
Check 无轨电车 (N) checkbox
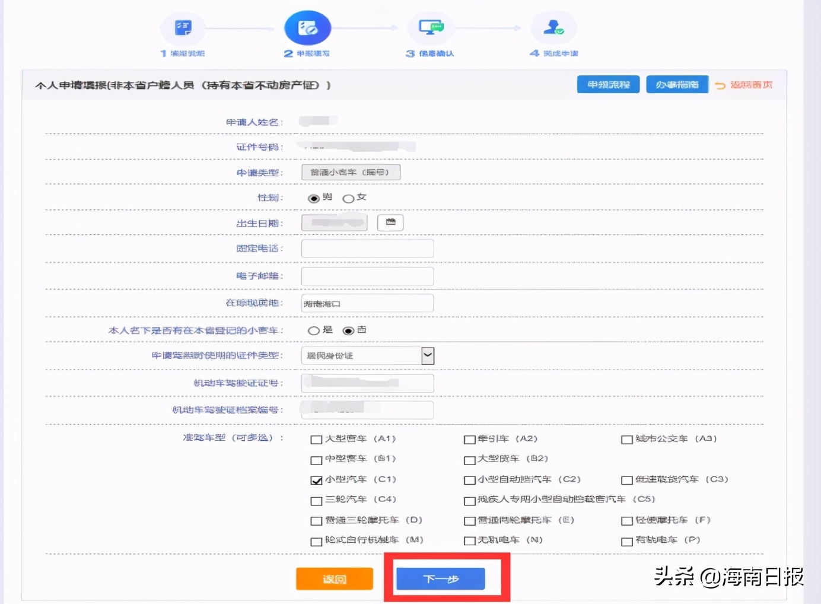[470, 541]
